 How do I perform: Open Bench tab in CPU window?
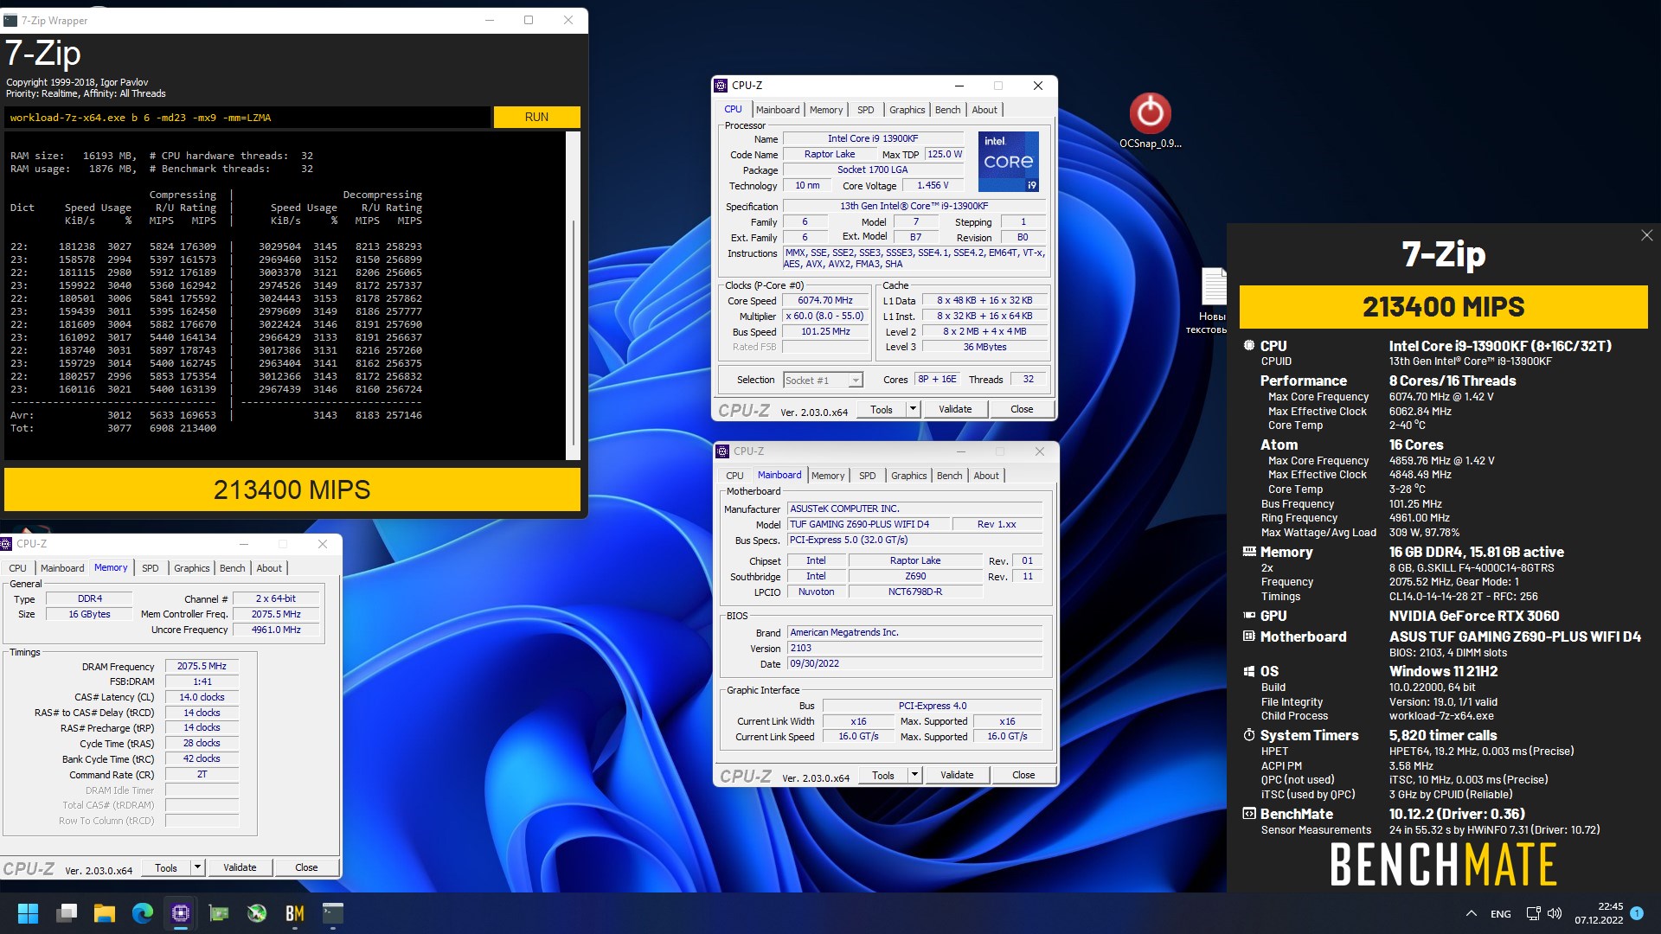tap(947, 110)
